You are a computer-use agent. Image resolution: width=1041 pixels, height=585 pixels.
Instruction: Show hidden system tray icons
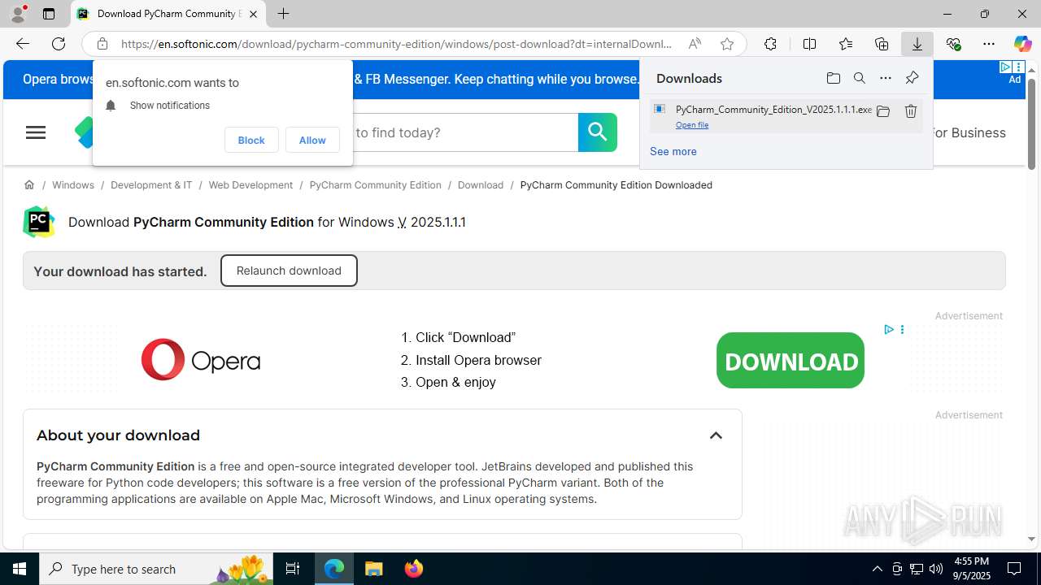pos(877,569)
